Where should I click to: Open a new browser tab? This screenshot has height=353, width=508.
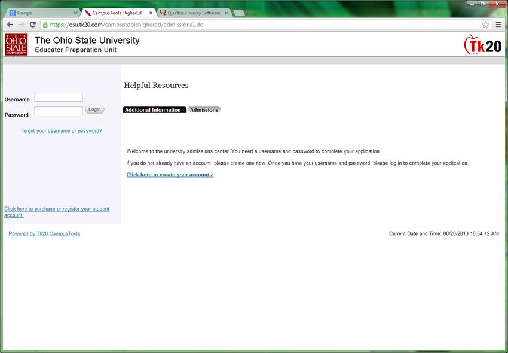239,13
